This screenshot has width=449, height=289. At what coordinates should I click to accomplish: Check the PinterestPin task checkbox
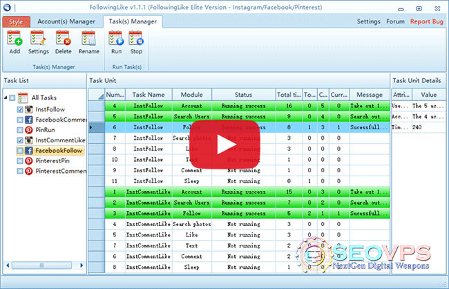tap(20, 161)
